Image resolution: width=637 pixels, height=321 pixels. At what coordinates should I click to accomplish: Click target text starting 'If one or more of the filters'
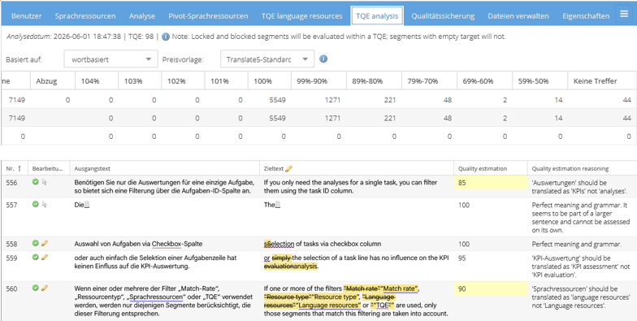point(356,301)
